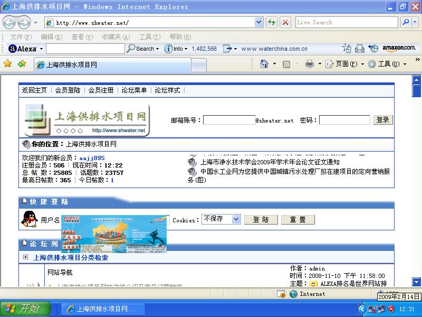
Task: Open Amazon via the amazon.com toolbar icon
Action: [400, 48]
